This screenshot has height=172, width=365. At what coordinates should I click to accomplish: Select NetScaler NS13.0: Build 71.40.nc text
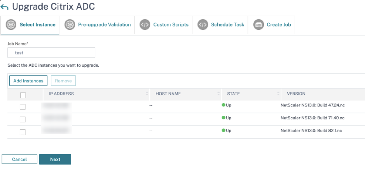pos(313,118)
